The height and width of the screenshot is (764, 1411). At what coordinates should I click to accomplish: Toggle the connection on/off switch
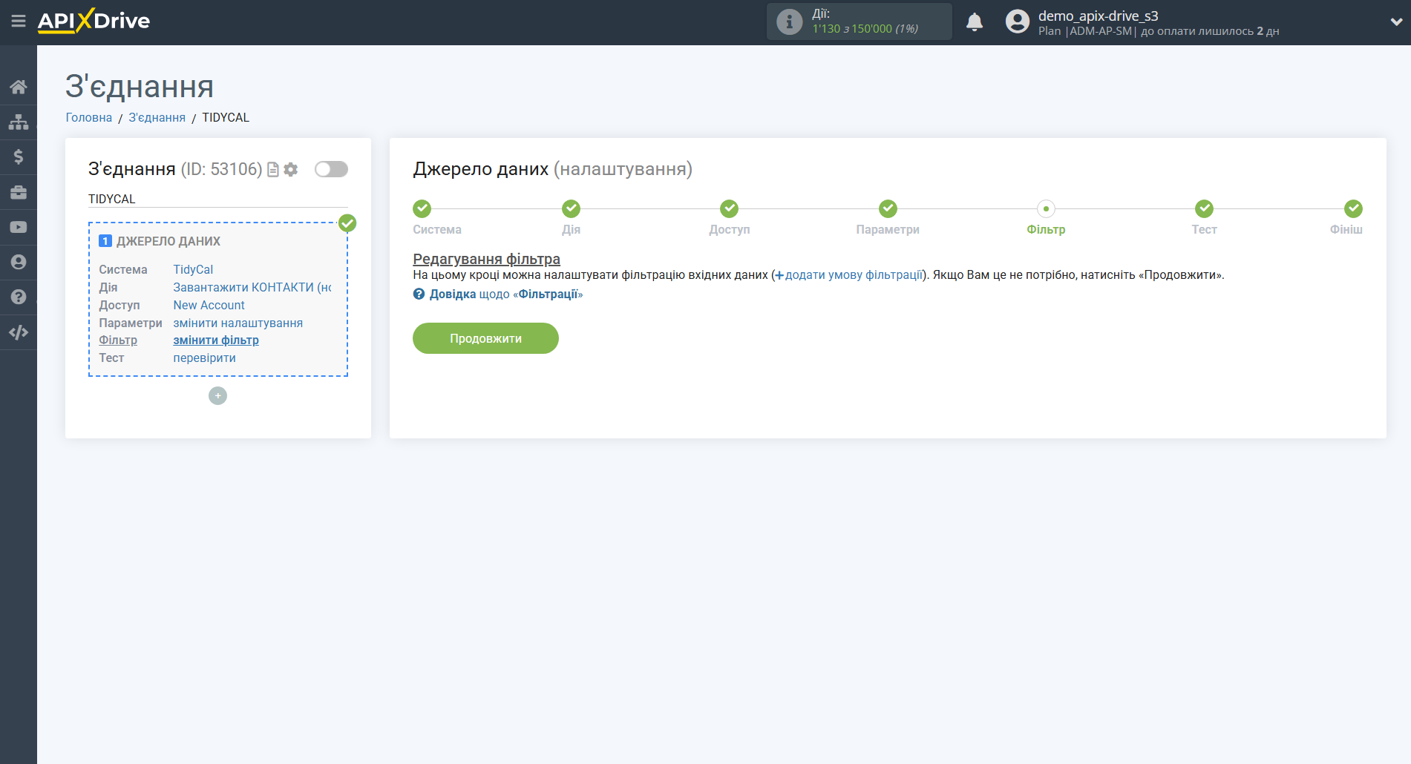[x=331, y=169]
